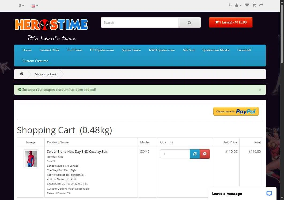Open the Leave a message chat
The height and width of the screenshot is (200, 284).
click(227, 194)
